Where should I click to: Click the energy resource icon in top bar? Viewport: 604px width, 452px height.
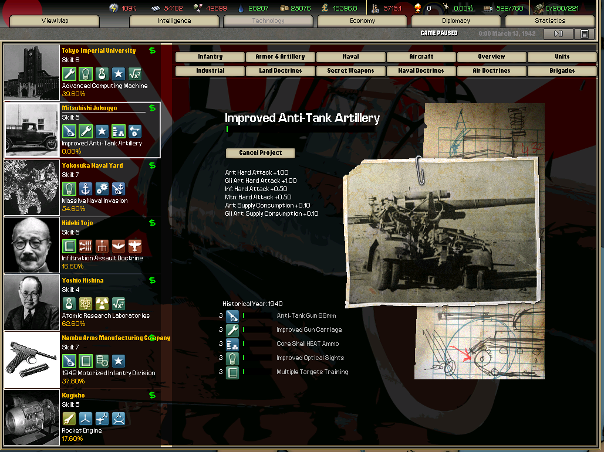click(x=114, y=8)
